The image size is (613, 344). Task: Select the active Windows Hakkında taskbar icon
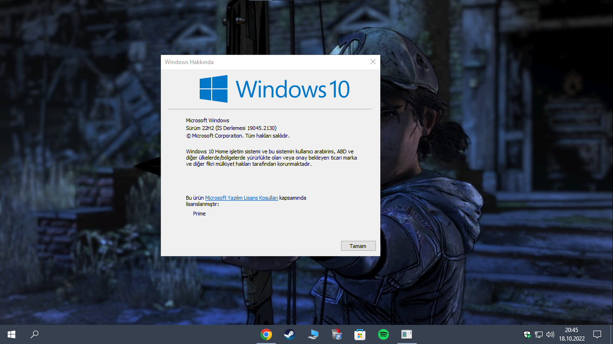(x=407, y=334)
